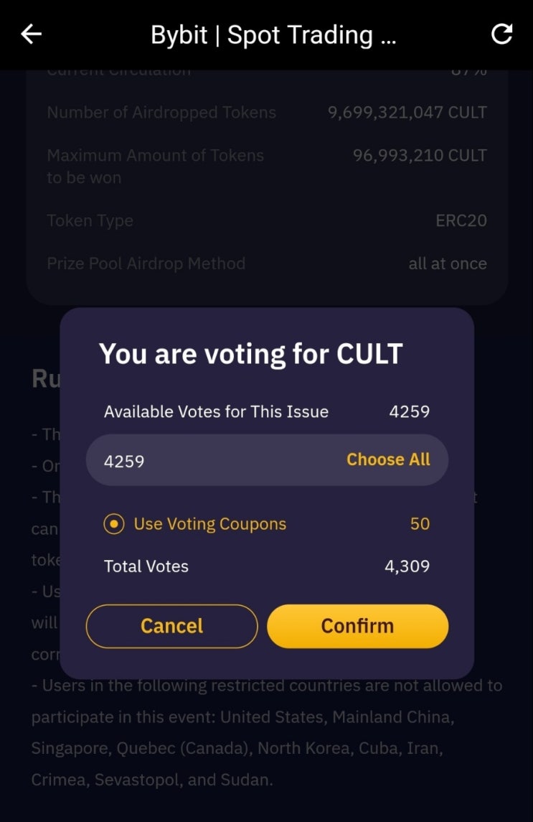
Task: Tap the restricted countries rule text
Action: point(267,732)
